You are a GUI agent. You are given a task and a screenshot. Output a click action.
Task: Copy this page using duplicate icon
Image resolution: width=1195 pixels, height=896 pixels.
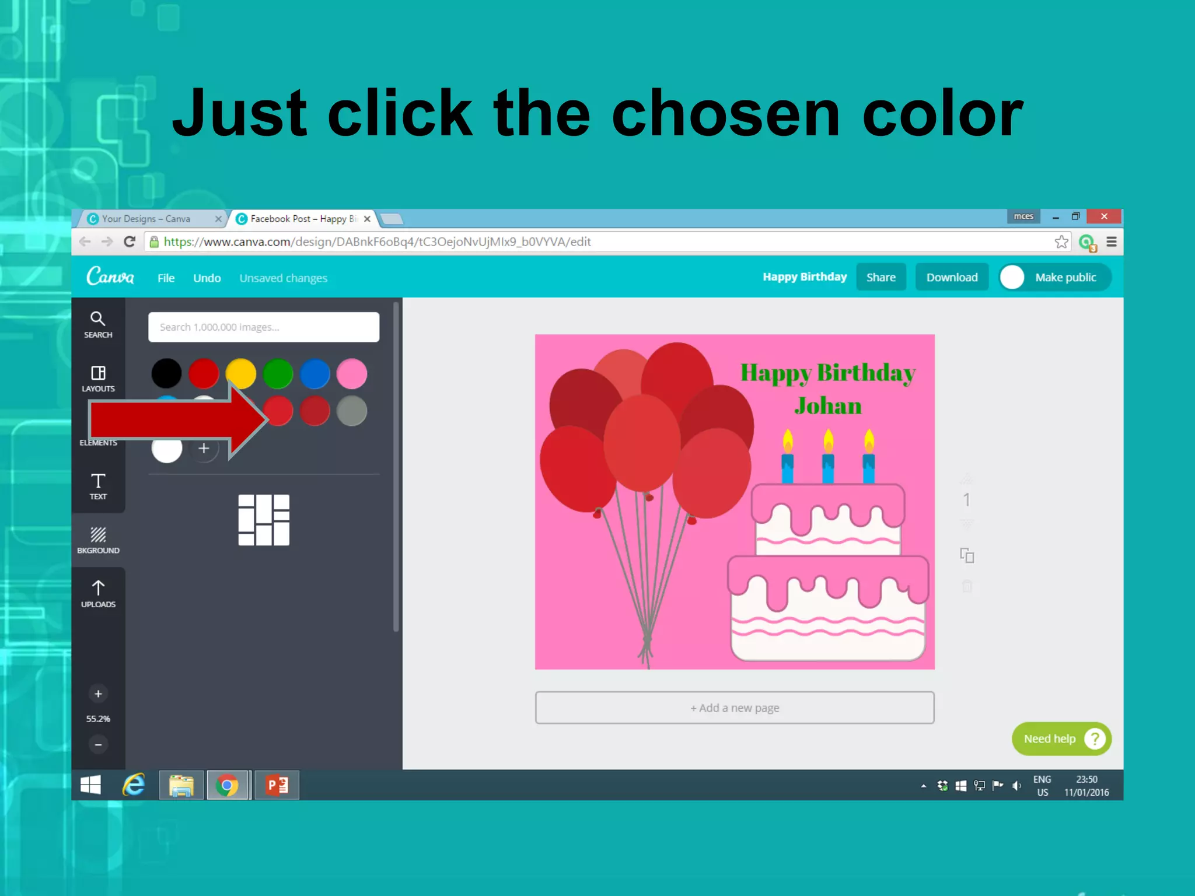click(x=967, y=555)
